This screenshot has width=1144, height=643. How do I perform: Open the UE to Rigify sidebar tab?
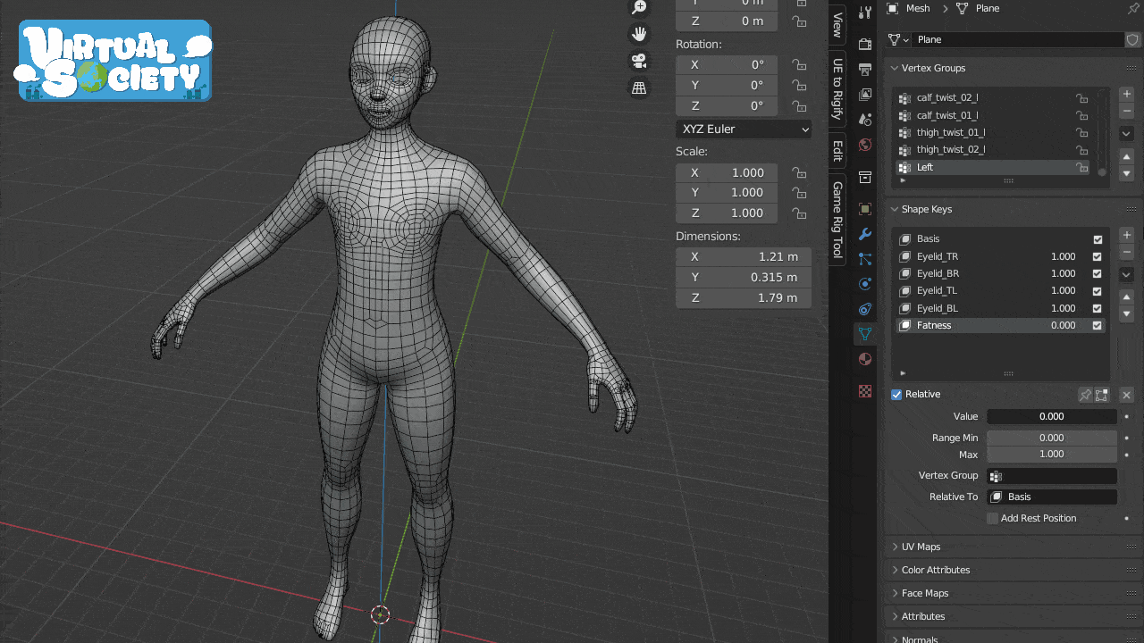pyautogui.click(x=837, y=88)
